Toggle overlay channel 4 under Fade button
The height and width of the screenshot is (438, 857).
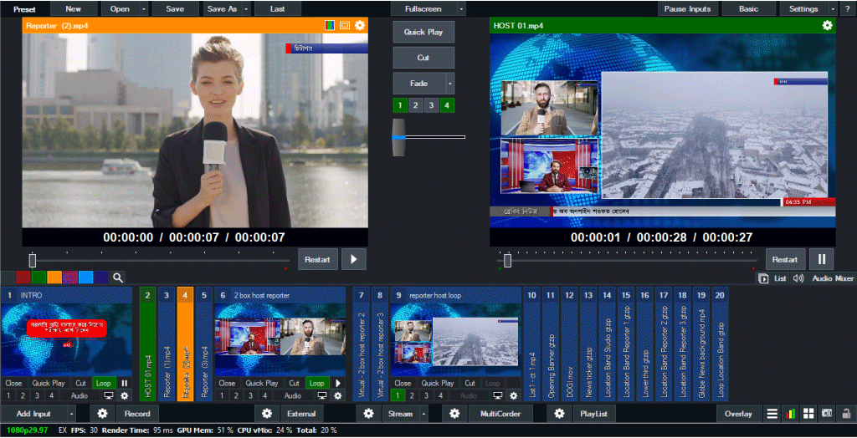[448, 105]
